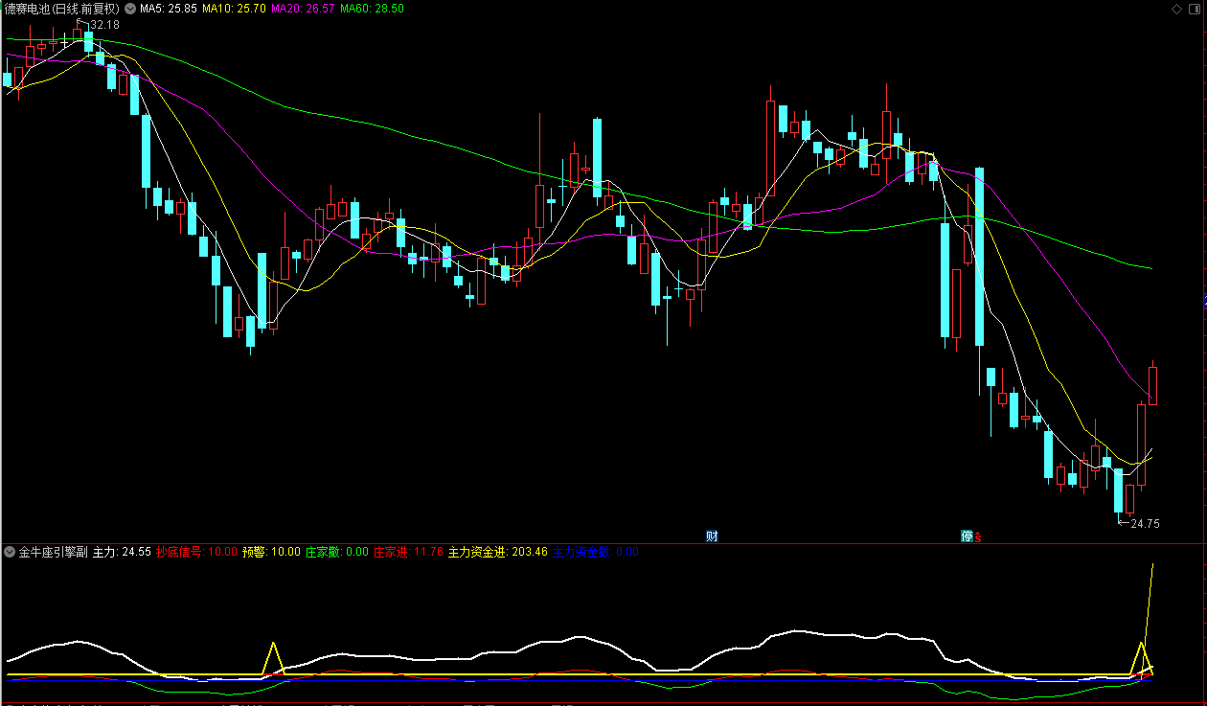Click the diamond icon at top right
This screenshot has height=706, width=1207.
click(x=1177, y=8)
